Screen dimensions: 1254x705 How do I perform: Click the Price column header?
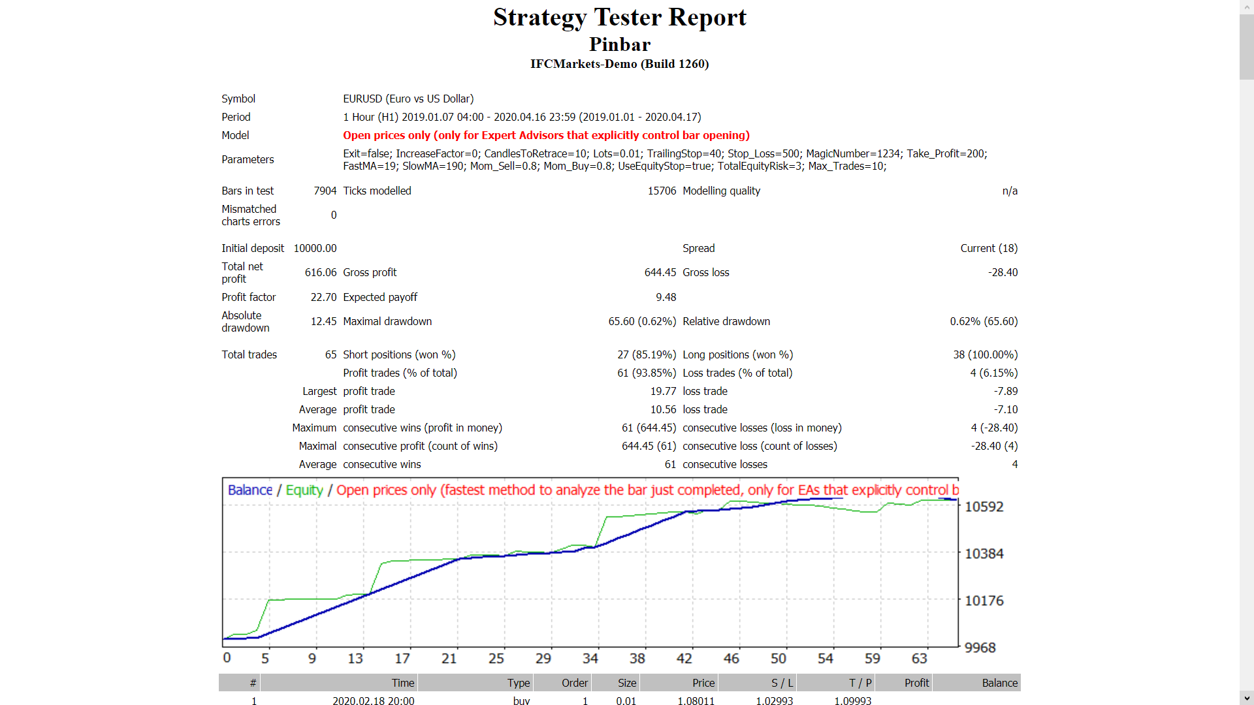(703, 682)
